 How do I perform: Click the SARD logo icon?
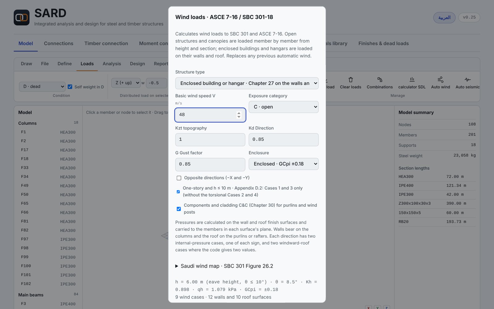[x=22, y=17]
